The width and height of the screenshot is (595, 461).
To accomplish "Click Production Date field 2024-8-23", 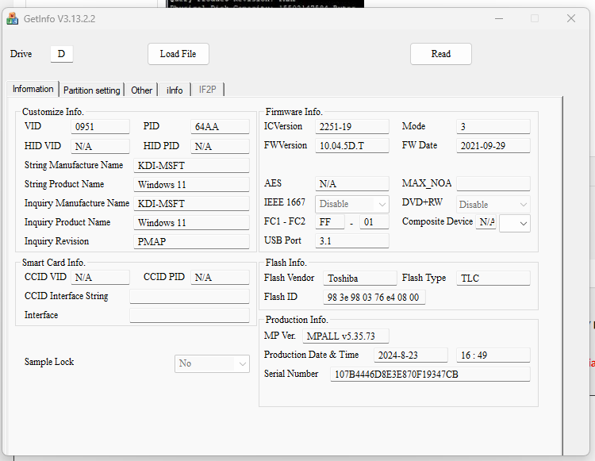I will [411, 355].
